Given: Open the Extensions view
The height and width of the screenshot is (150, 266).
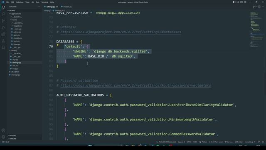Looking at the screenshot, I should pos(3,34).
